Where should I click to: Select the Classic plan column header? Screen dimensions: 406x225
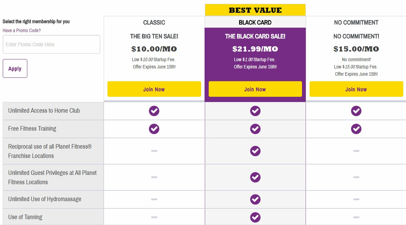coord(154,22)
